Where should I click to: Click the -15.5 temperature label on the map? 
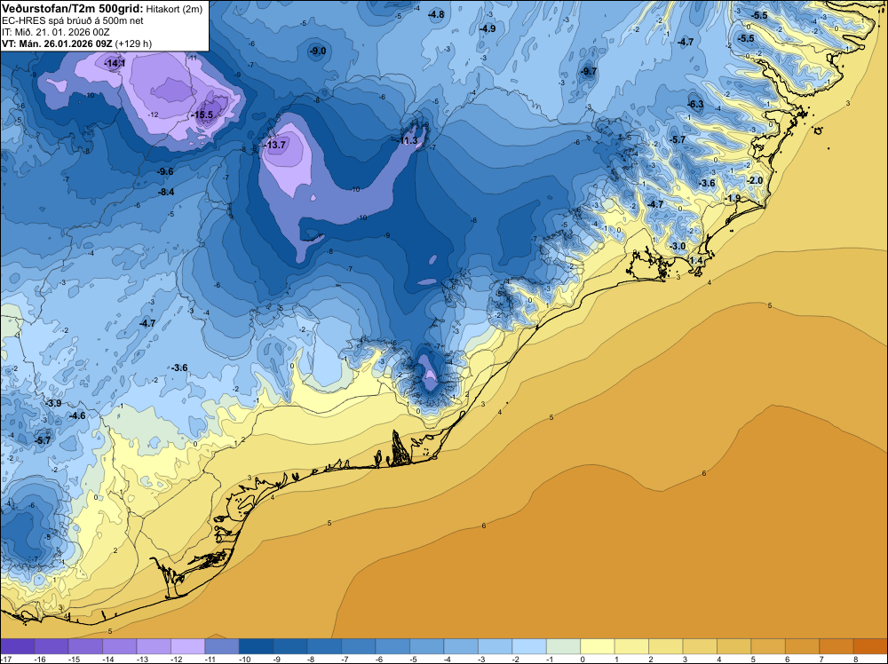pos(202,115)
